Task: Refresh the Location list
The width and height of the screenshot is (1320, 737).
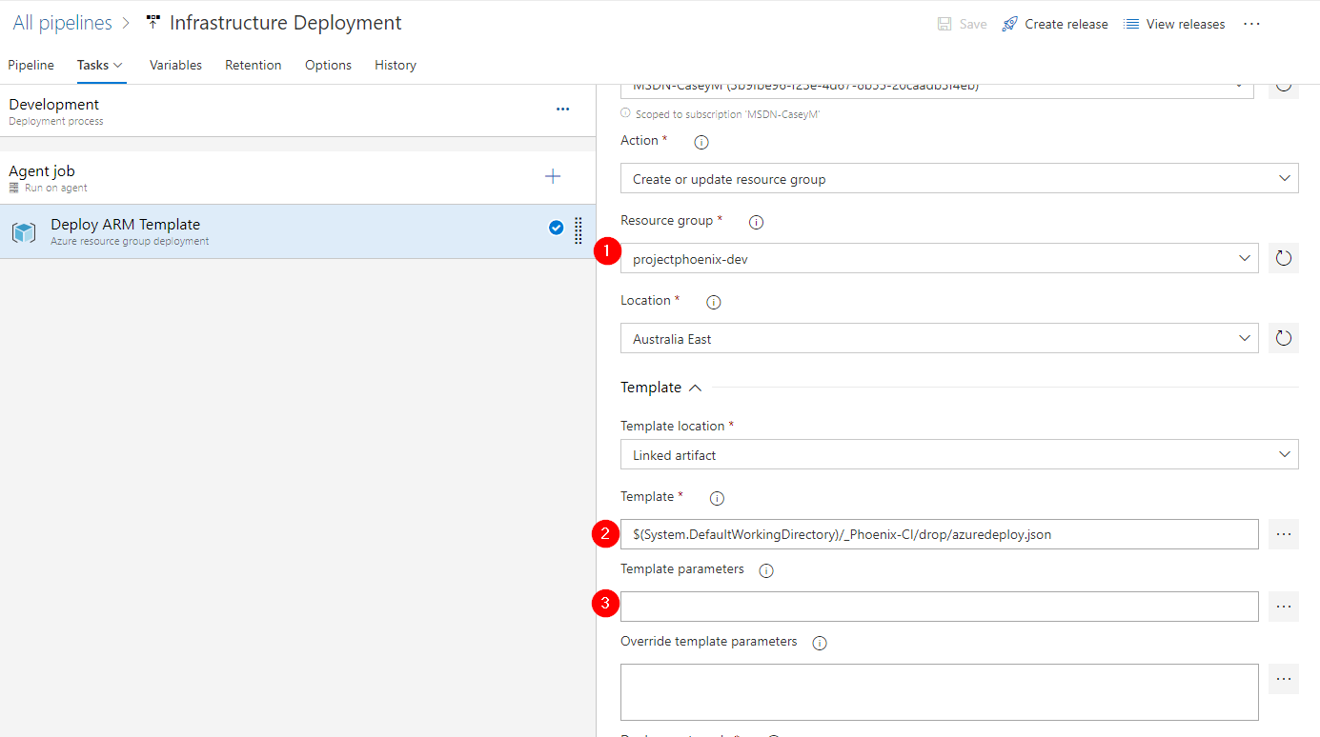Action: click(1283, 338)
